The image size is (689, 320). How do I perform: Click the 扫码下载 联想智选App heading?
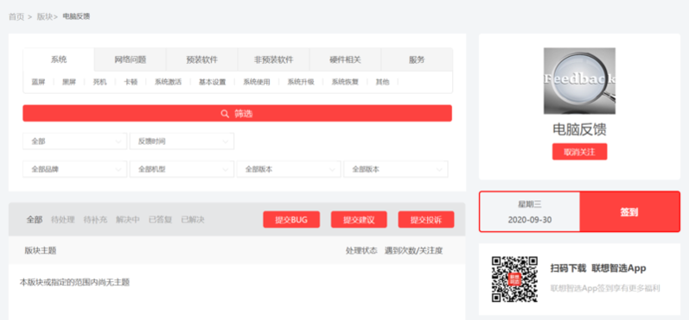598,268
